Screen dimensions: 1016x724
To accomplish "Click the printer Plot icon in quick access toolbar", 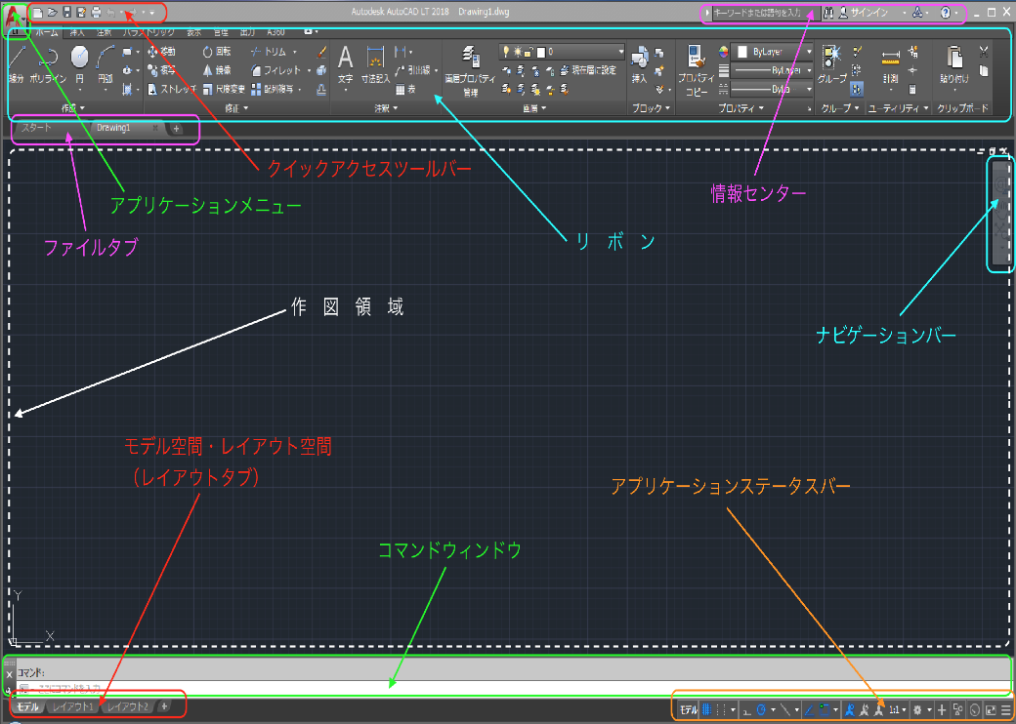I will [x=96, y=12].
